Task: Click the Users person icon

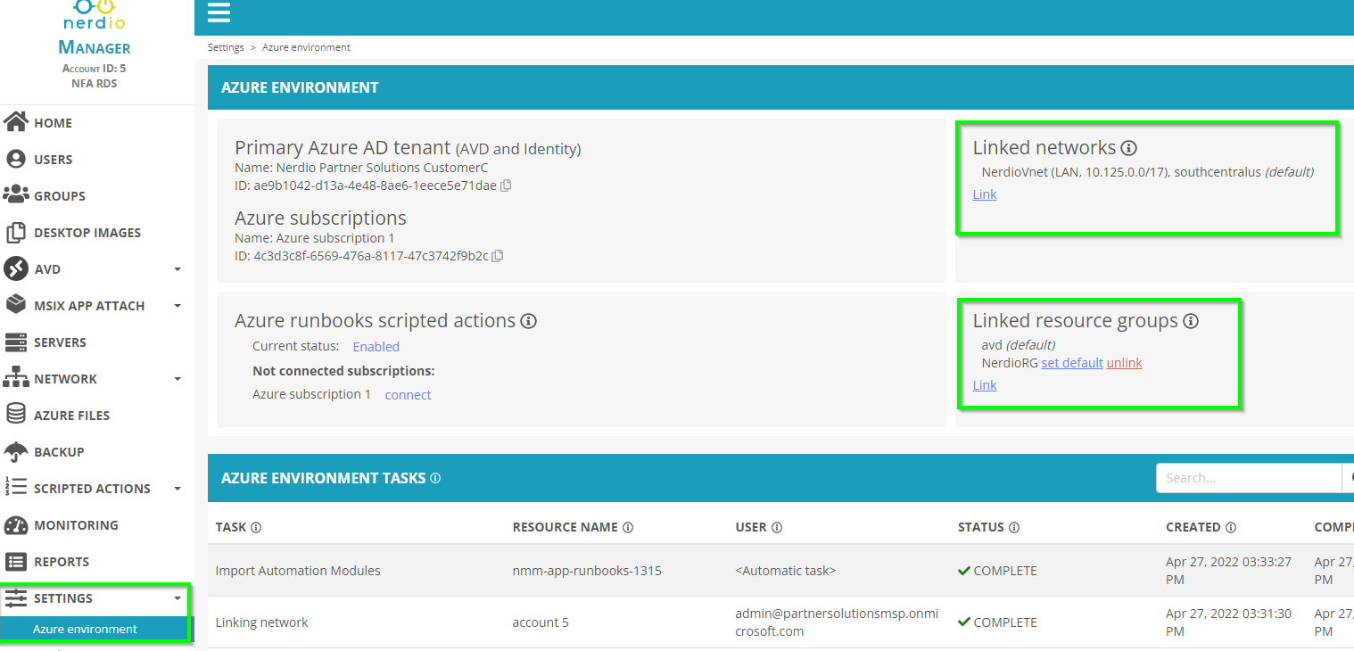Action: pos(16,159)
